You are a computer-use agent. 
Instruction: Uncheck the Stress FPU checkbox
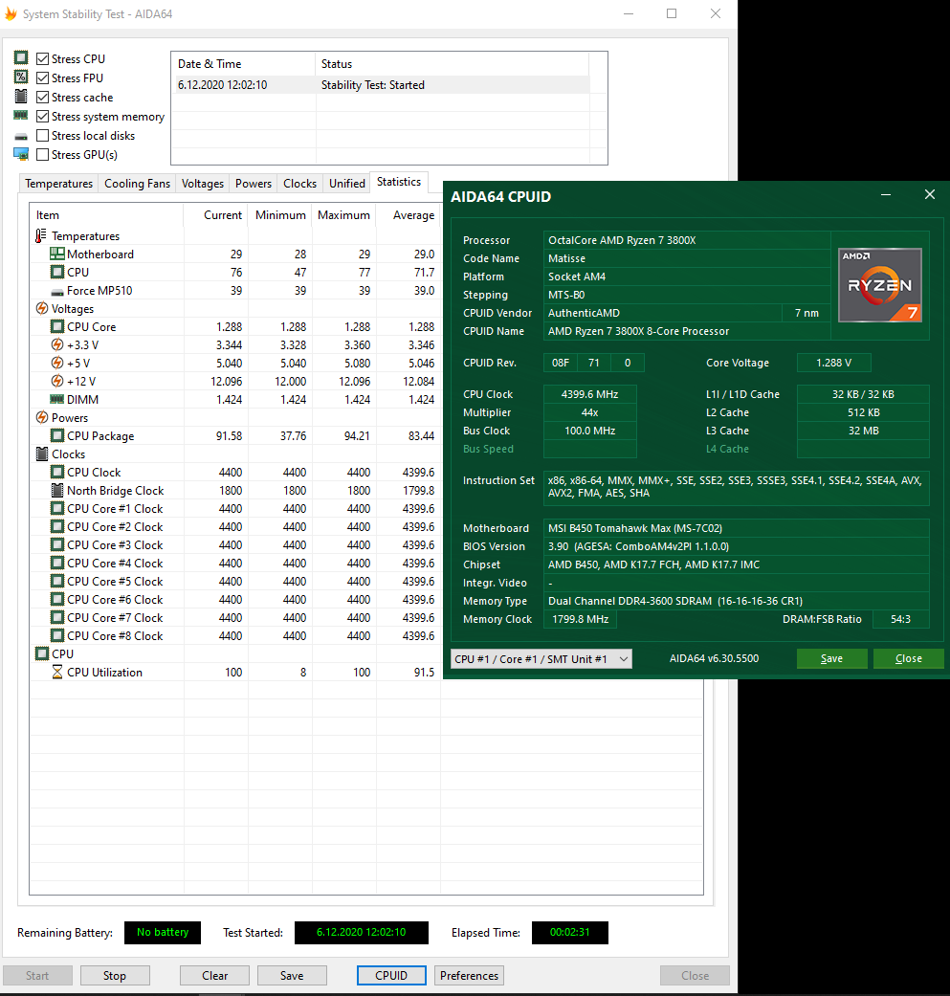[x=42, y=77]
